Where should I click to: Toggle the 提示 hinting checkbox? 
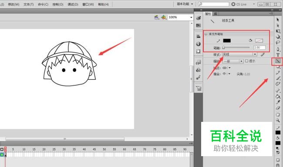pos(247,61)
